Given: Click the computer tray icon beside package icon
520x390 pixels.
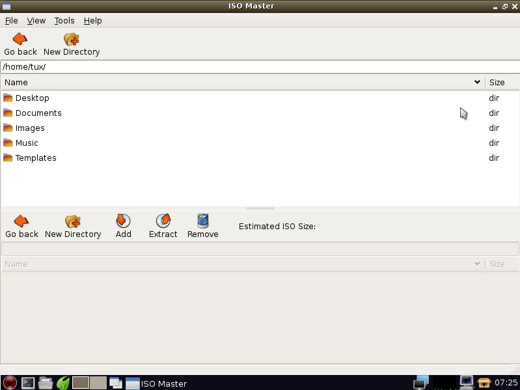Looking at the screenshot, I should point(467,383).
